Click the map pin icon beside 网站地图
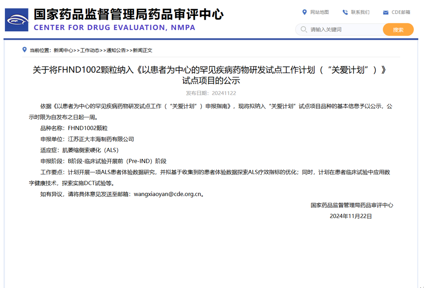This screenshot has height=288, width=424. click(x=304, y=12)
